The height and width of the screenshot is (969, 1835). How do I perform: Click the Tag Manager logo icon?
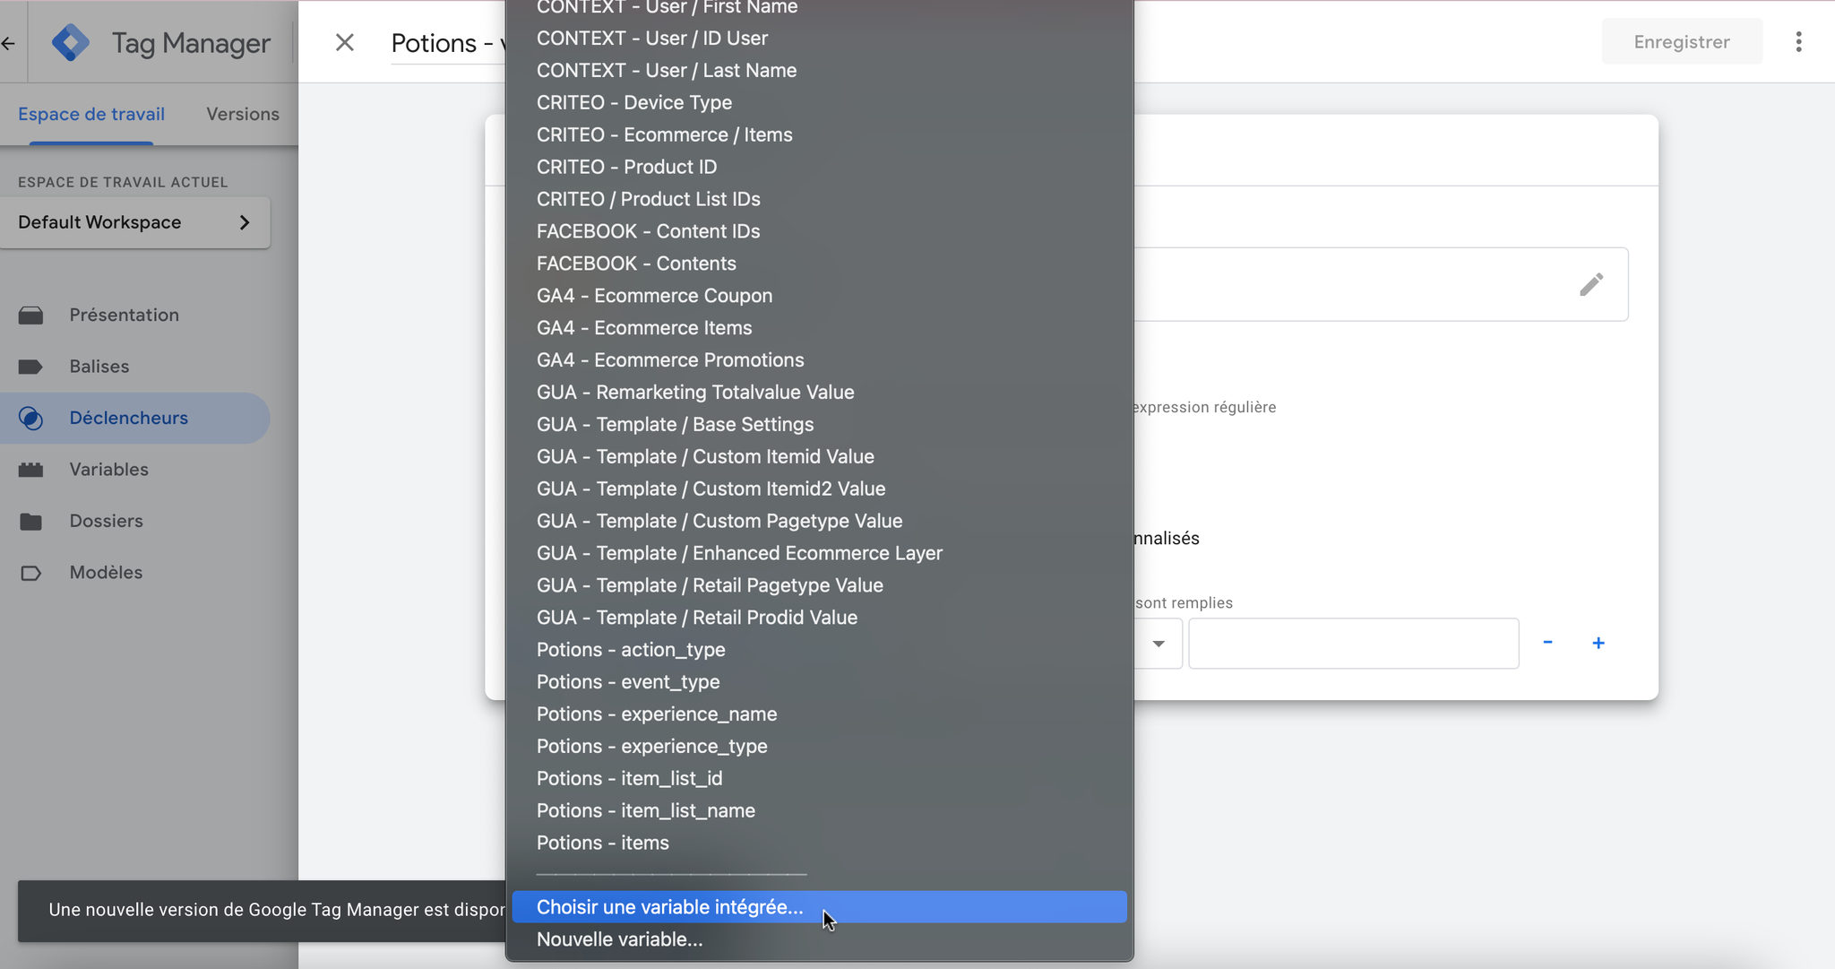pos(71,42)
